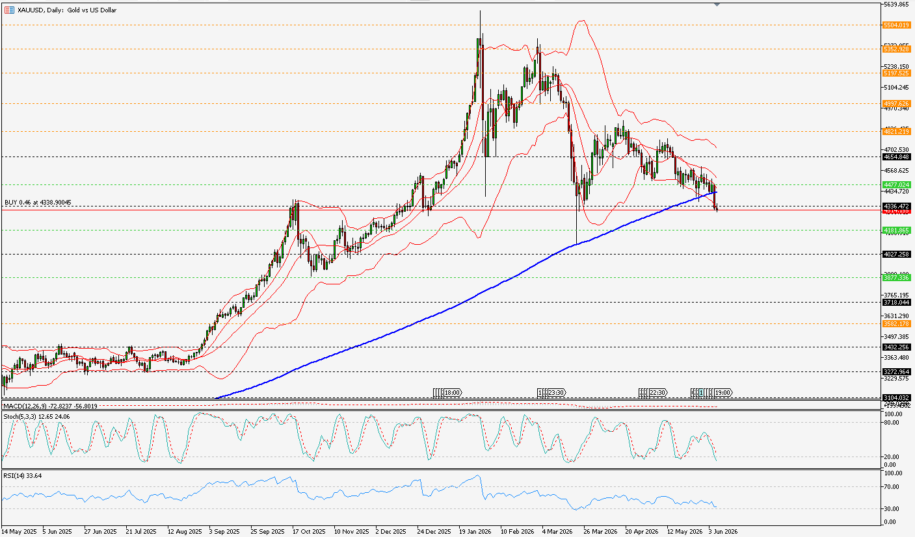915x537 pixels.
Task: Select the black 4654.848 level price tag
Action: pos(898,156)
